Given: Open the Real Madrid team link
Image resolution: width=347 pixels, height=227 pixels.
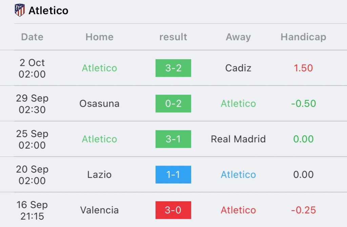Looking at the screenshot, I should pyautogui.click(x=238, y=139).
